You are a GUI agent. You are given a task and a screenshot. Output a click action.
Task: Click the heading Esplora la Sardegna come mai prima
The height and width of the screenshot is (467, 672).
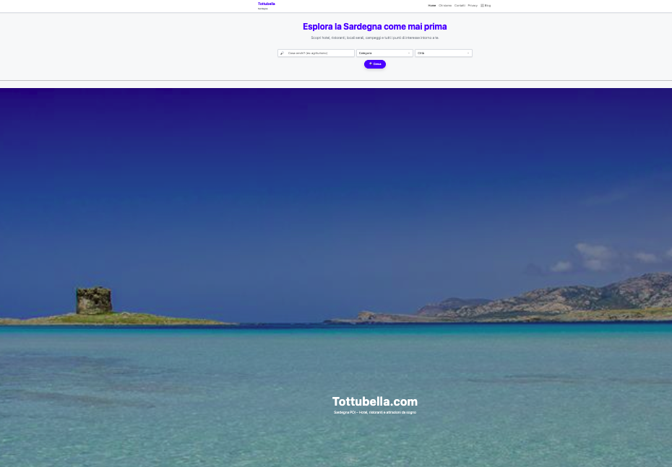click(x=374, y=27)
